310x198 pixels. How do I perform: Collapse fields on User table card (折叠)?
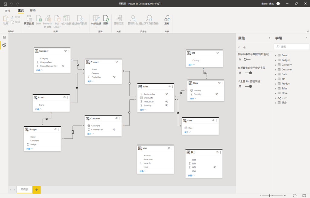(143, 171)
